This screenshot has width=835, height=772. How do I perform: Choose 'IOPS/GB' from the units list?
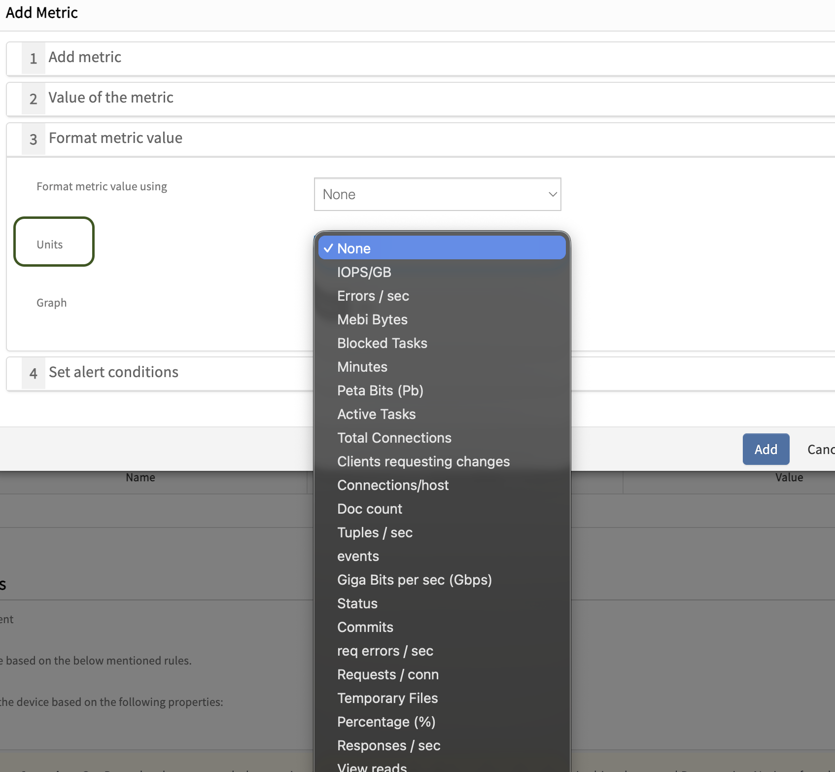[x=364, y=272]
